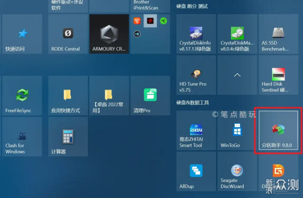This screenshot has width=303, height=198.
Task: Launch 致态ZHITAI Smart Tool
Action: (196, 130)
